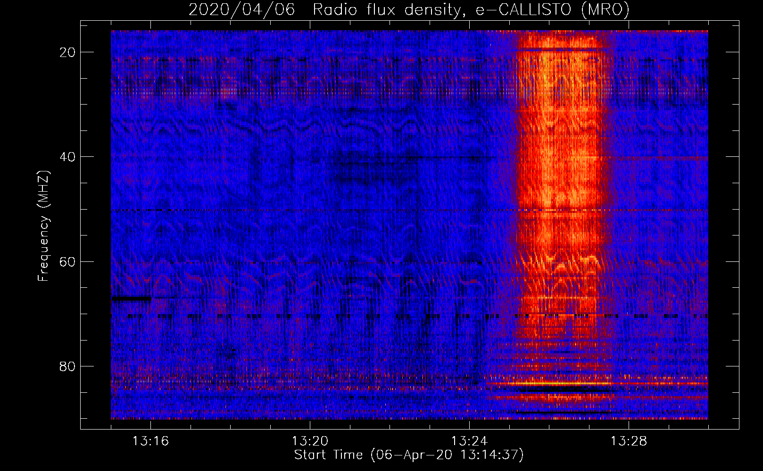
Task: Click the '13:28' time tick label
Action: pos(629,441)
